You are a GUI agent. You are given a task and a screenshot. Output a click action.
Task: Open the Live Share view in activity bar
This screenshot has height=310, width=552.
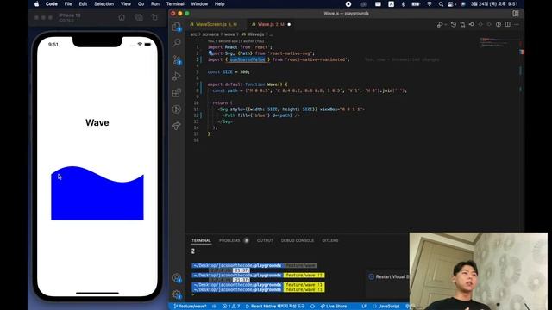pyautogui.click(x=177, y=126)
